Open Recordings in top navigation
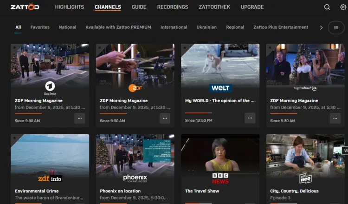348x204 pixels. pos(173,7)
